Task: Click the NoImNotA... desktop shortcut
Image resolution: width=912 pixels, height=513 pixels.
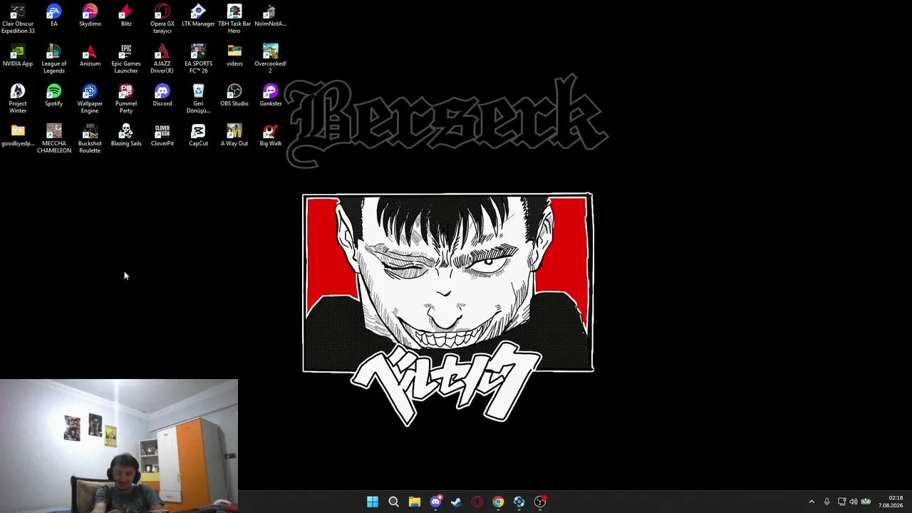Action: [x=271, y=16]
